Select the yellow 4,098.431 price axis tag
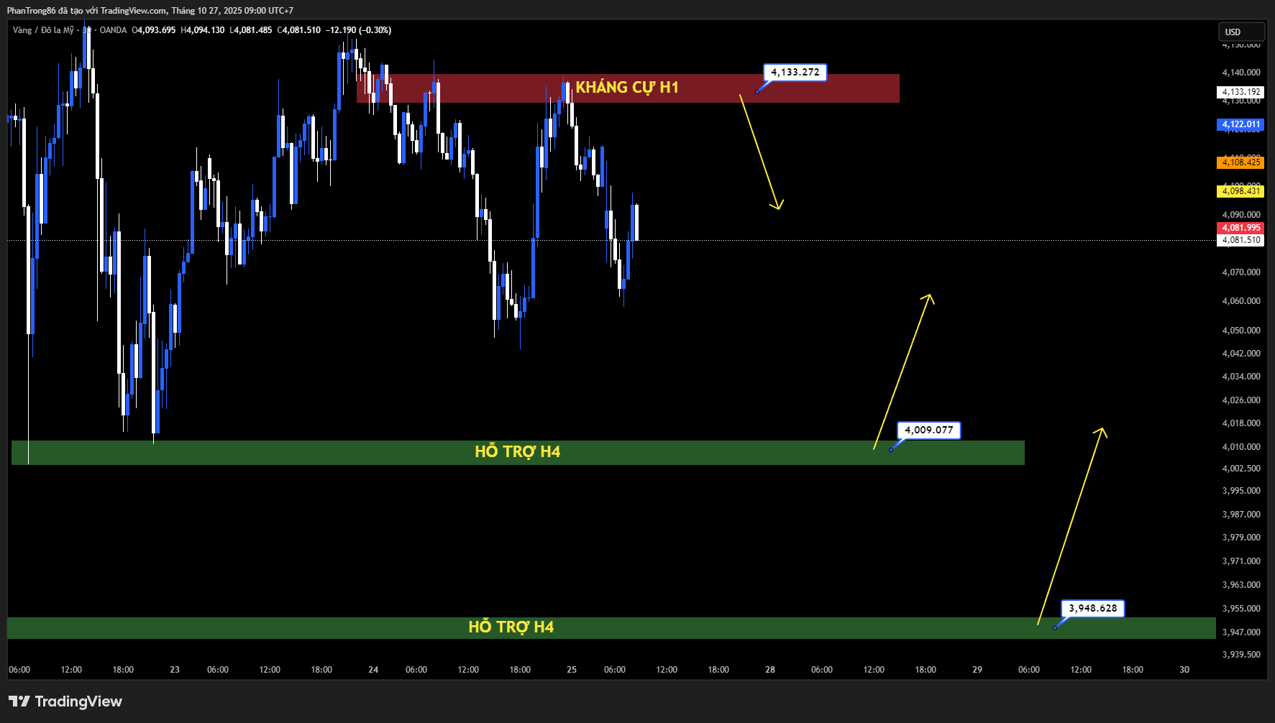Viewport: 1275px width, 723px height. point(1240,190)
